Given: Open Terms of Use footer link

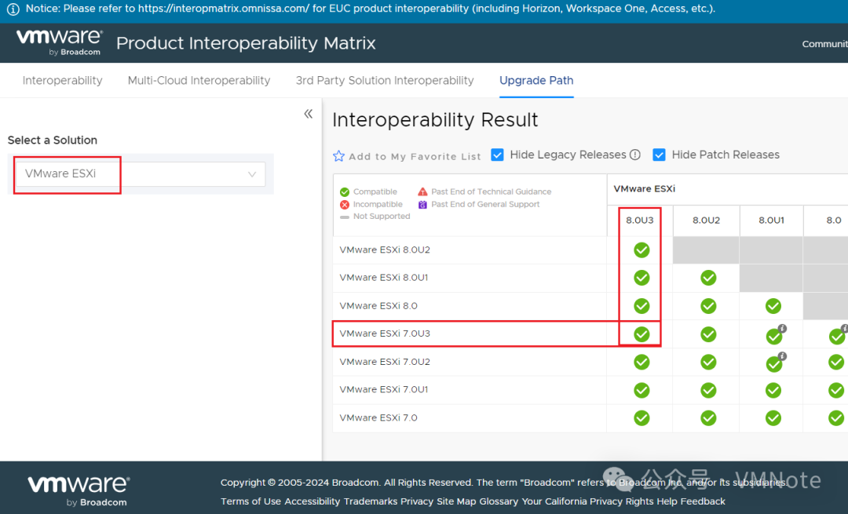Looking at the screenshot, I should coord(251,501).
